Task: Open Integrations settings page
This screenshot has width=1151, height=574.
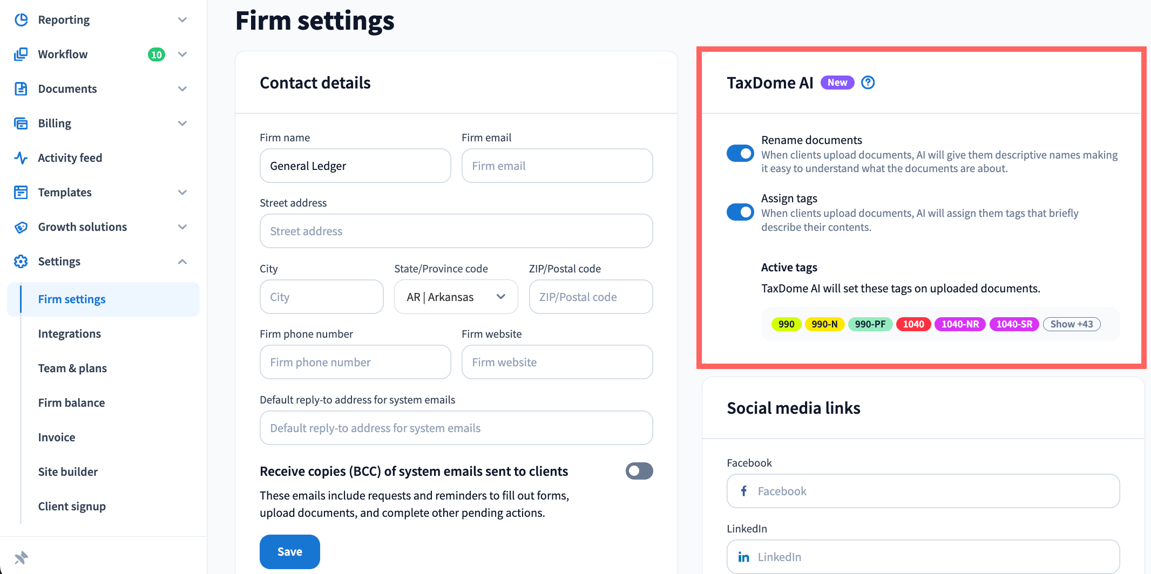Action: (70, 334)
